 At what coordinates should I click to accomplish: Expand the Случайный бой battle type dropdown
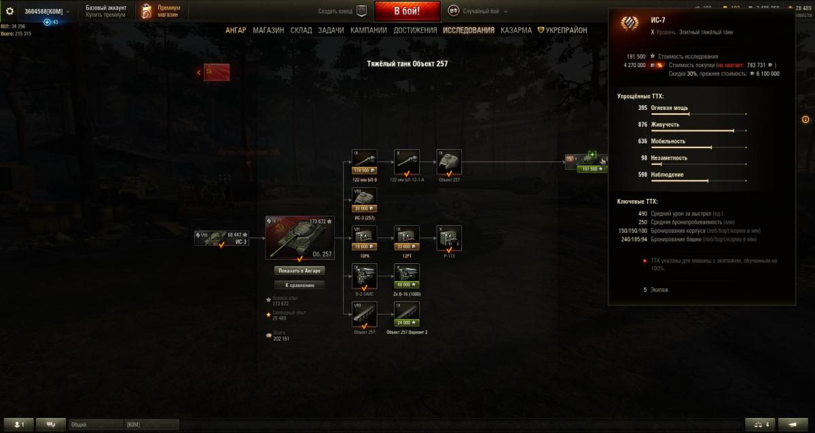pyautogui.click(x=505, y=12)
